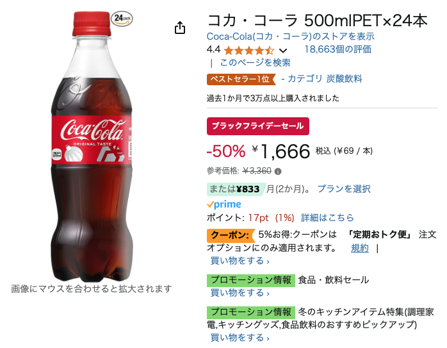Screen dimensions: 447x348
Task: Open the Coca-Cola store link
Action: 291,36
